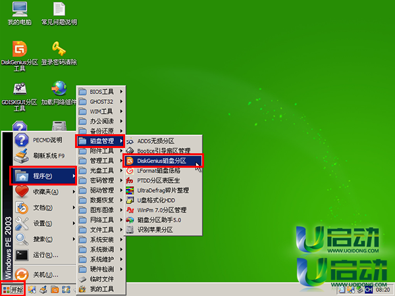
Task: Open Bootice引导扇区管理 tool
Action: click(x=163, y=151)
